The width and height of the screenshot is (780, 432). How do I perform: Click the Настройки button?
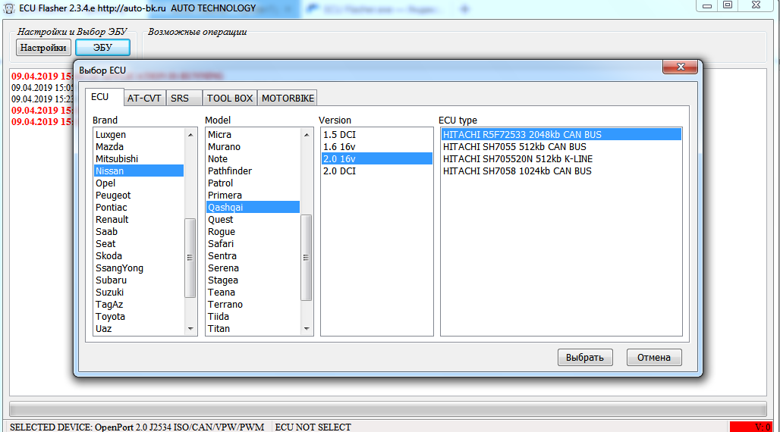tap(43, 48)
